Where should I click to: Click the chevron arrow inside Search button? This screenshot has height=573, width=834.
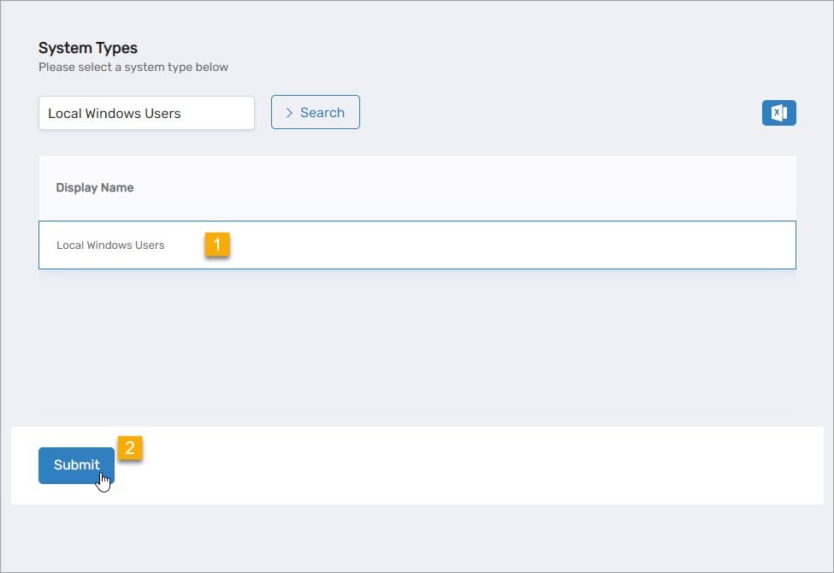tap(290, 113)
